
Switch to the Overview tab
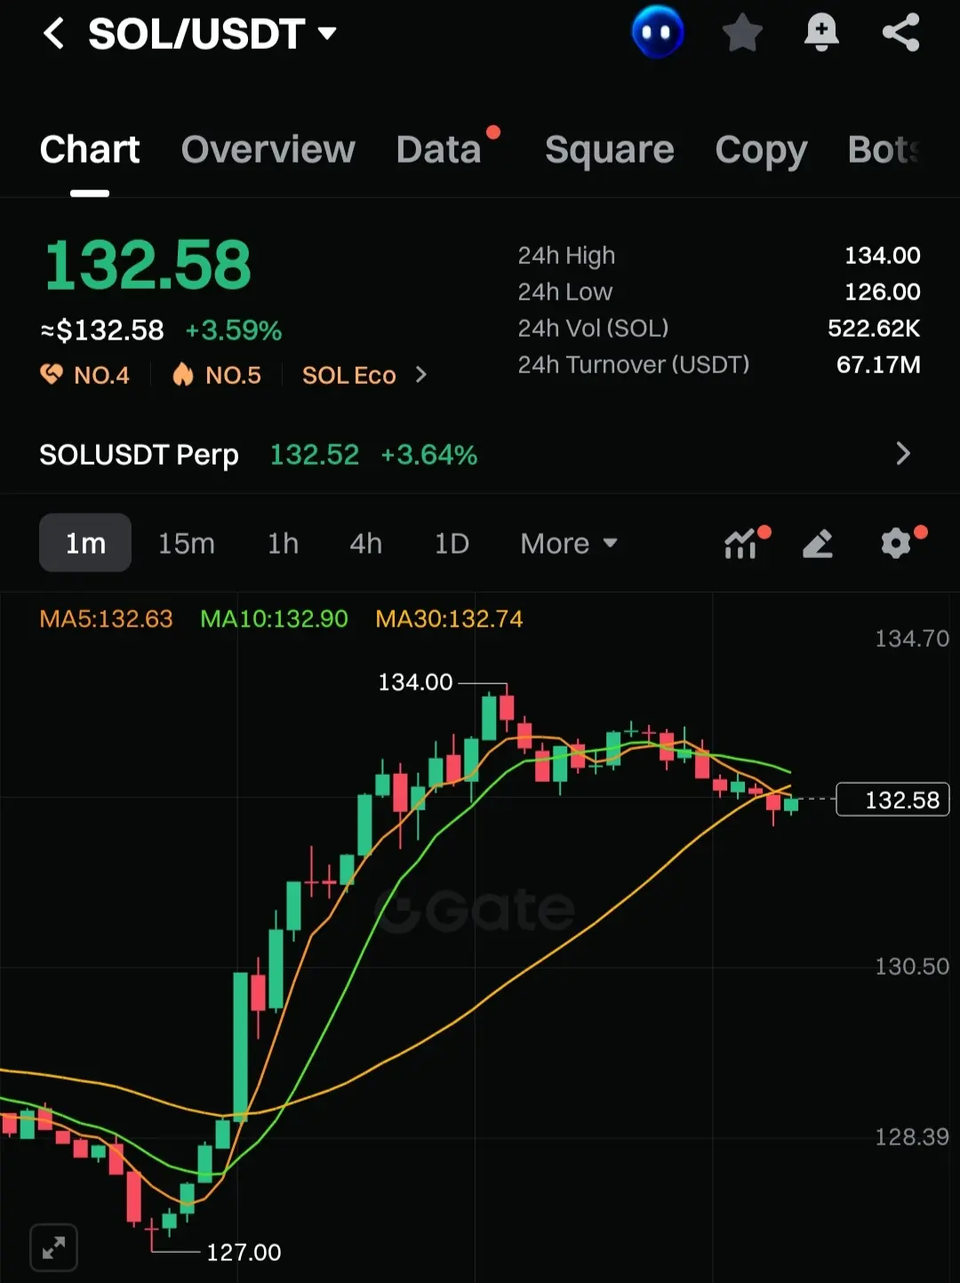click(268, 149)
